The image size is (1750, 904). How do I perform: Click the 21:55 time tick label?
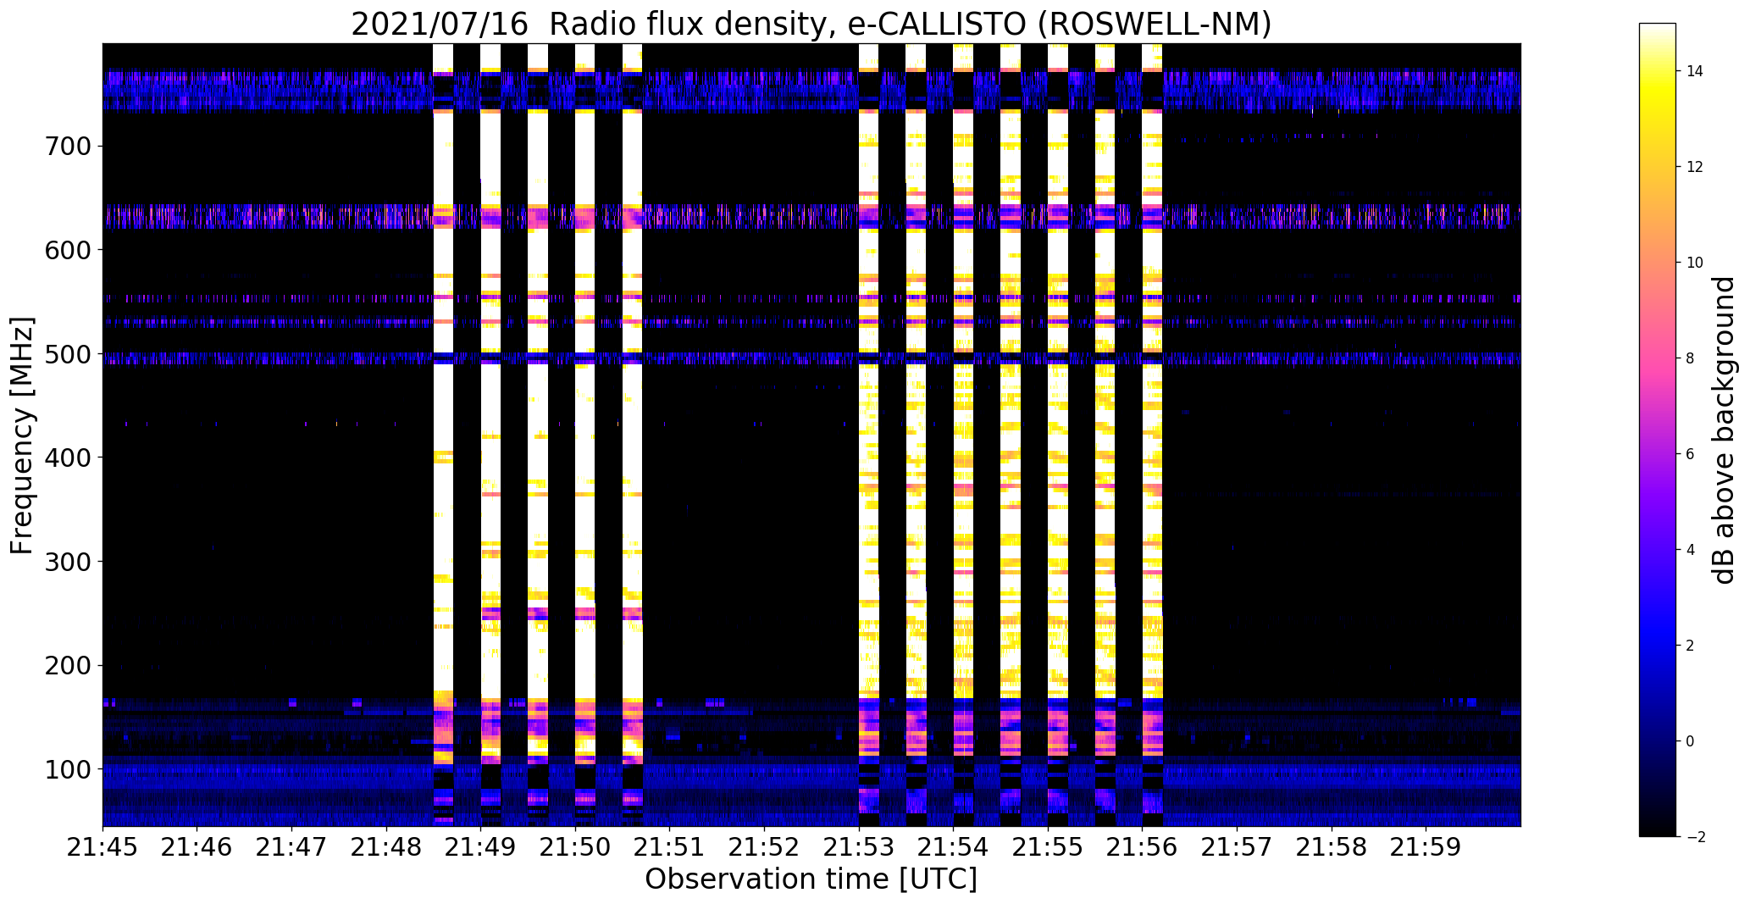(x=1048, y=846)
